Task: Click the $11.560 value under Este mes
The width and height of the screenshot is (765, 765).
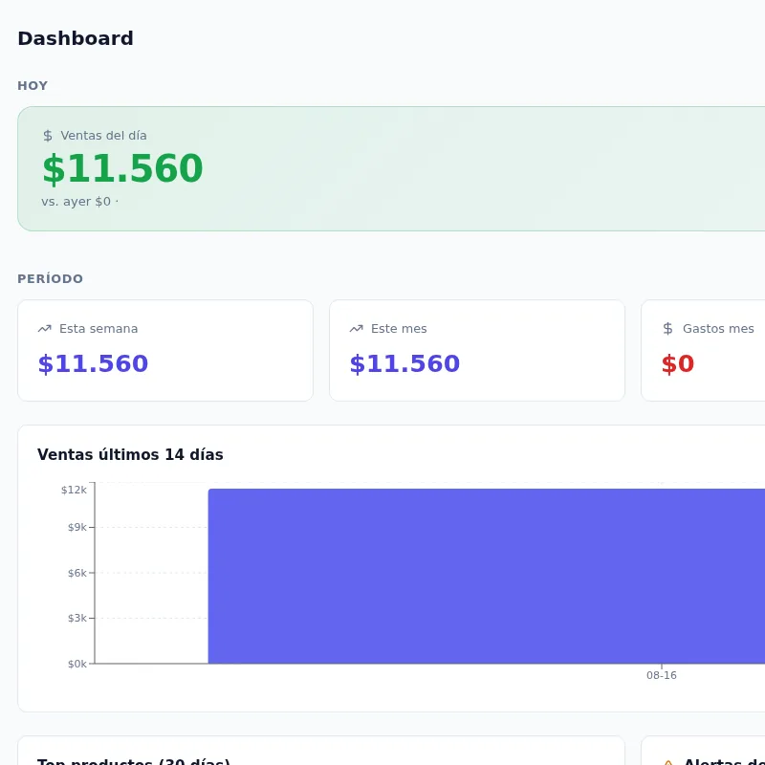Action: click(x=404, y=364)
